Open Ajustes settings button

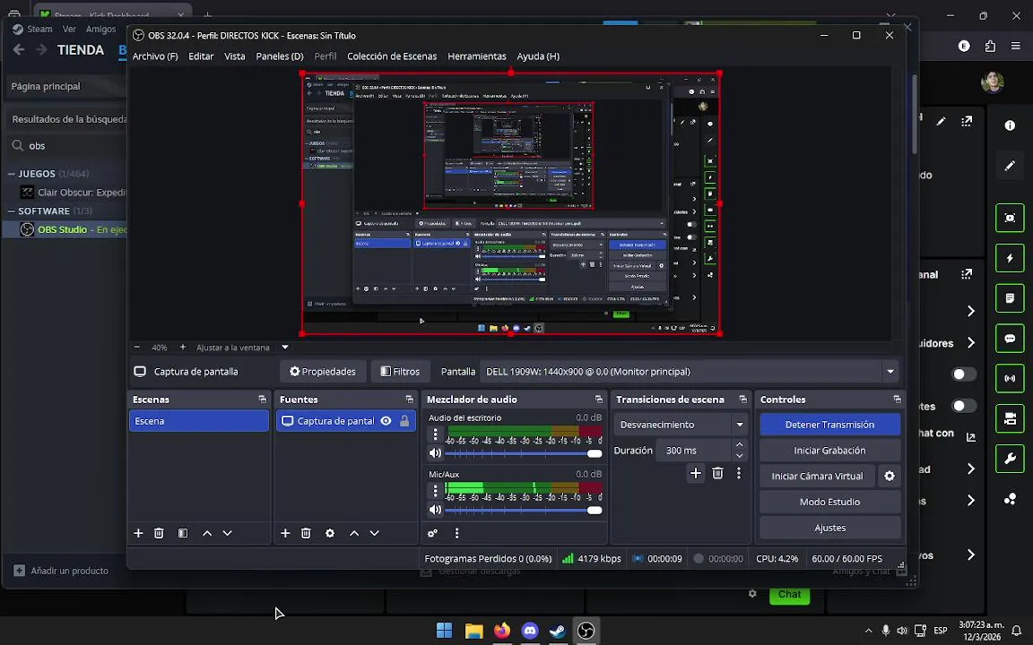click(x=830, y=528)
